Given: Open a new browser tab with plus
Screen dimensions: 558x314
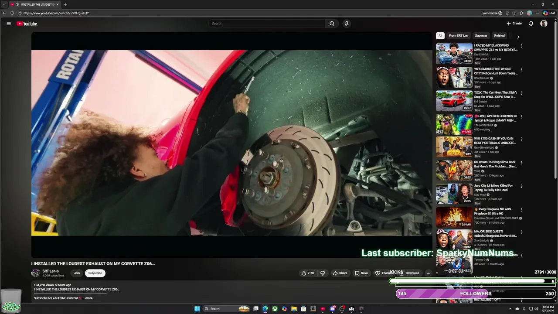Looking at the screenshot, I should tap(65, 4).
